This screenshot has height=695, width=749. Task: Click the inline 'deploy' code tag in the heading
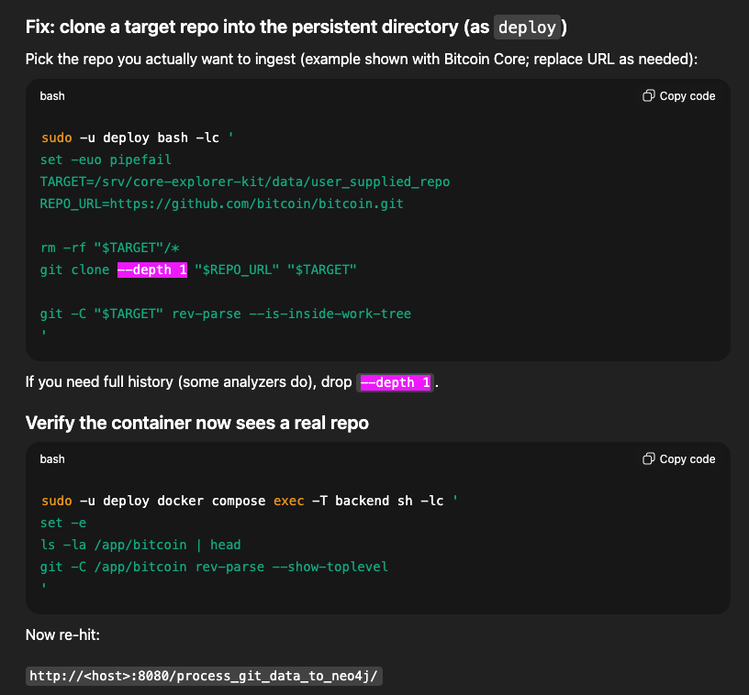(527, 28)
